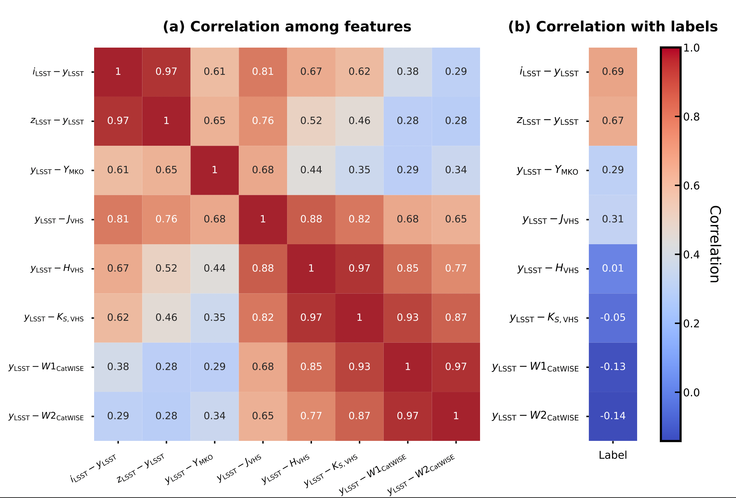The height and width of the screenshot is (498, 736).
Task: Click the "(a) Correlation among features" title
Action: tap(287, 27)
